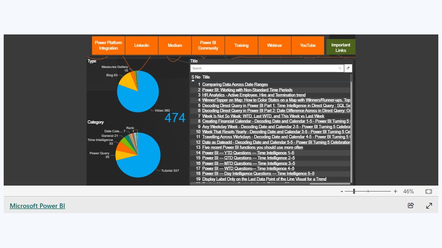Click the zoom in plus button
This screenshot has width=442, height=248.
[395, 192]
